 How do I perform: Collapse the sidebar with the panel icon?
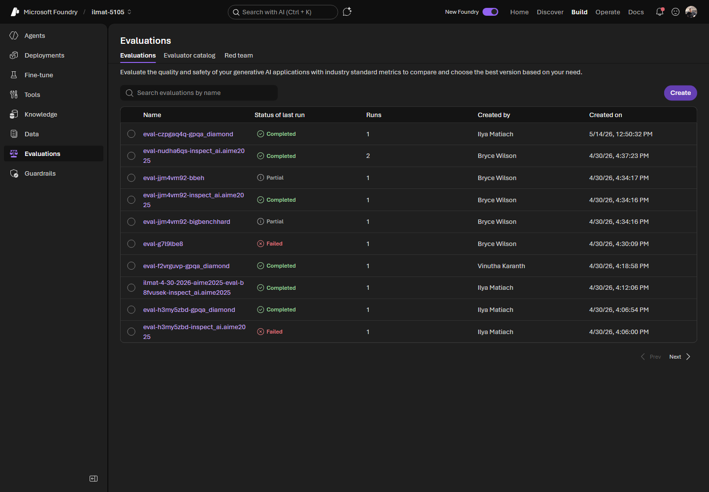point(94,479)
